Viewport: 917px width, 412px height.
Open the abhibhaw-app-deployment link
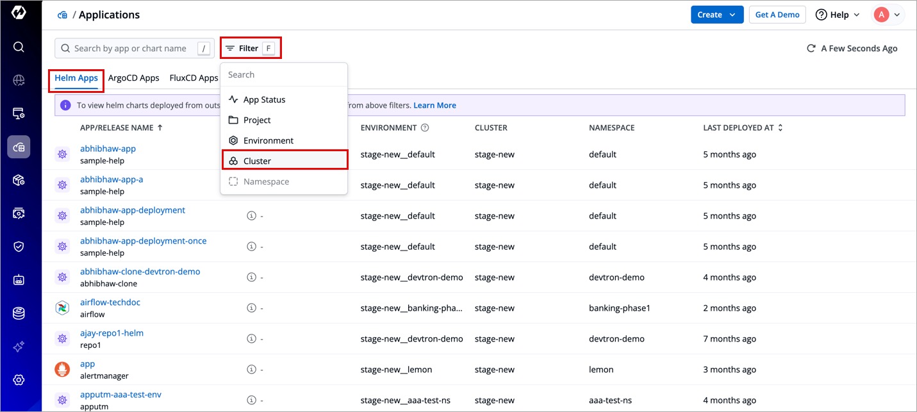133,210
